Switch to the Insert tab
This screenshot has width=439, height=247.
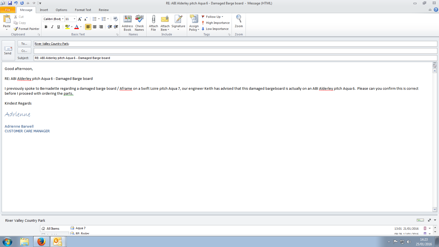coord(44,10)
